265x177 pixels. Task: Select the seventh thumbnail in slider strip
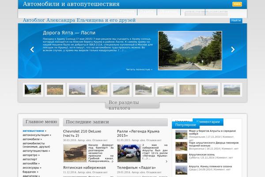pos(166,89)
